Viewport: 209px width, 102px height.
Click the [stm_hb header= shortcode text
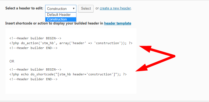tap(72, 74)
